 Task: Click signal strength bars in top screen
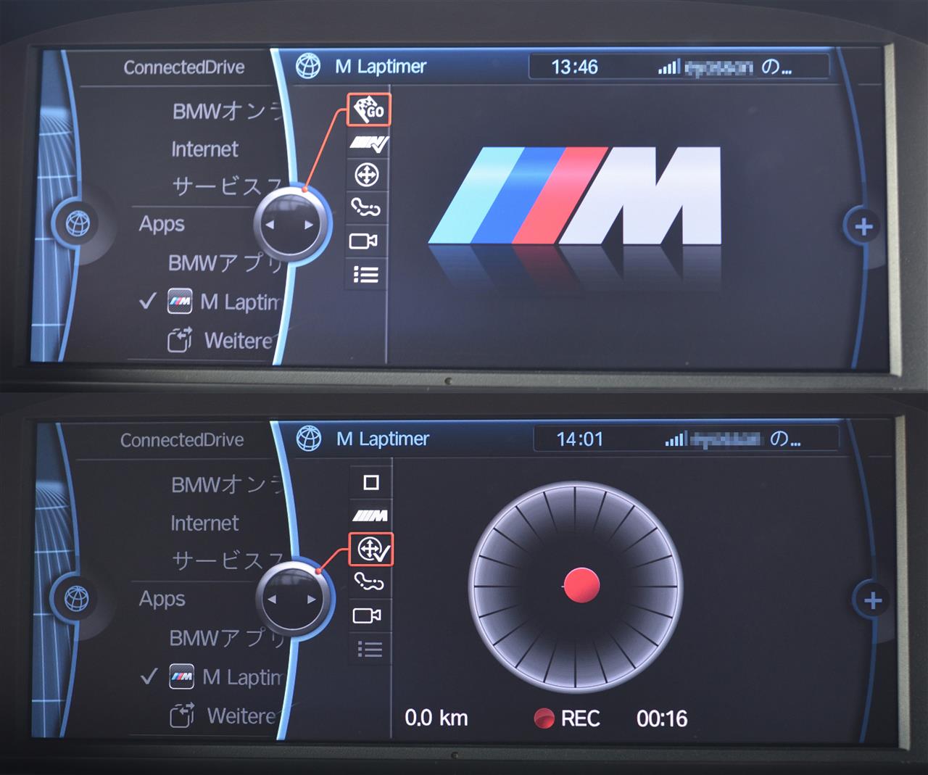tap(668, 67)
